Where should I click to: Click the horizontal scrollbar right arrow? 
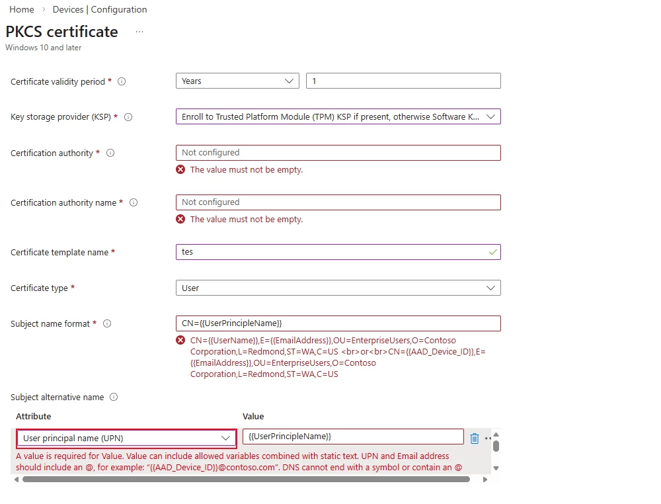click(485, 480)
